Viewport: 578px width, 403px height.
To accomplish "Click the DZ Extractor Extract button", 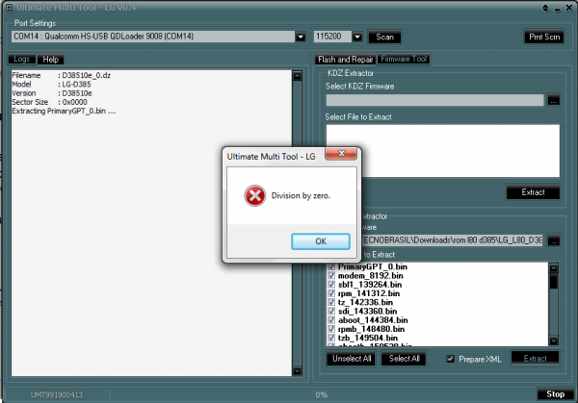I will (535, 359).
